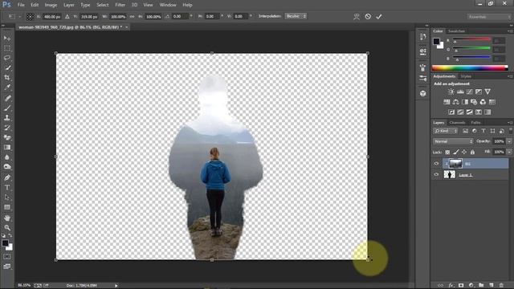Switch to the Swatches tab
Screen dimensions: 514x289
(x=456, y=31)
